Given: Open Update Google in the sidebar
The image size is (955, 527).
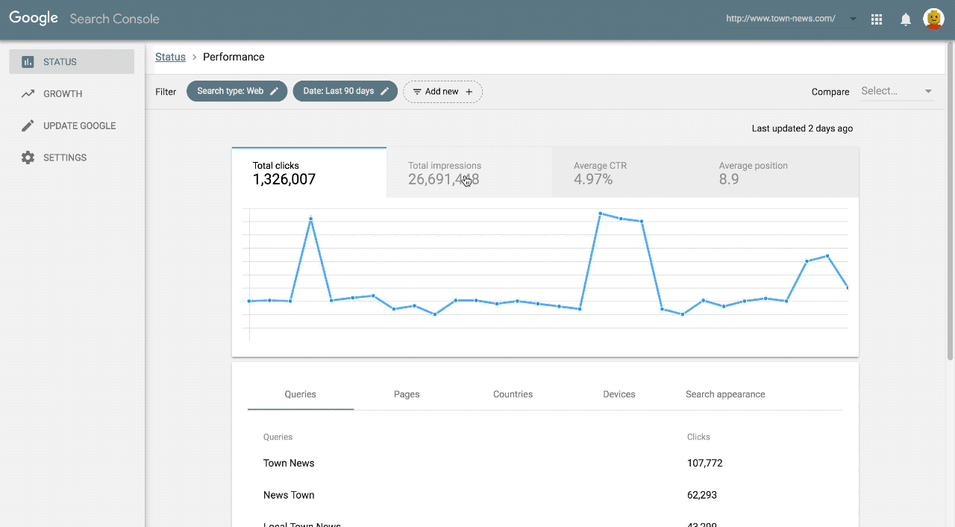Looking at the screenshot, I should click(72, 125).
